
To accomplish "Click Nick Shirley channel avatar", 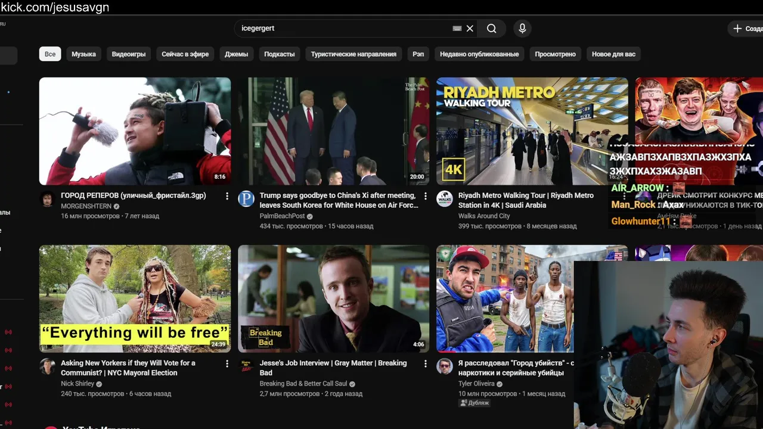I will 48,366.
